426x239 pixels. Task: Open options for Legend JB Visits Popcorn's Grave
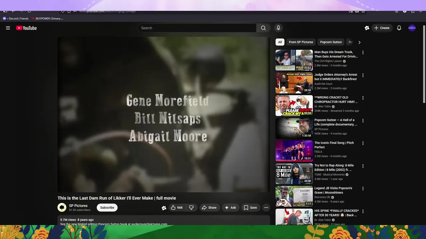point(363,189)
